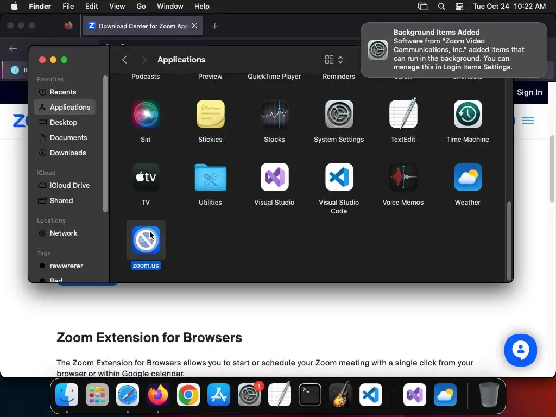Open the Zoom website hamburger menu
The image size is (556, 417).
[x=528, y=121]
